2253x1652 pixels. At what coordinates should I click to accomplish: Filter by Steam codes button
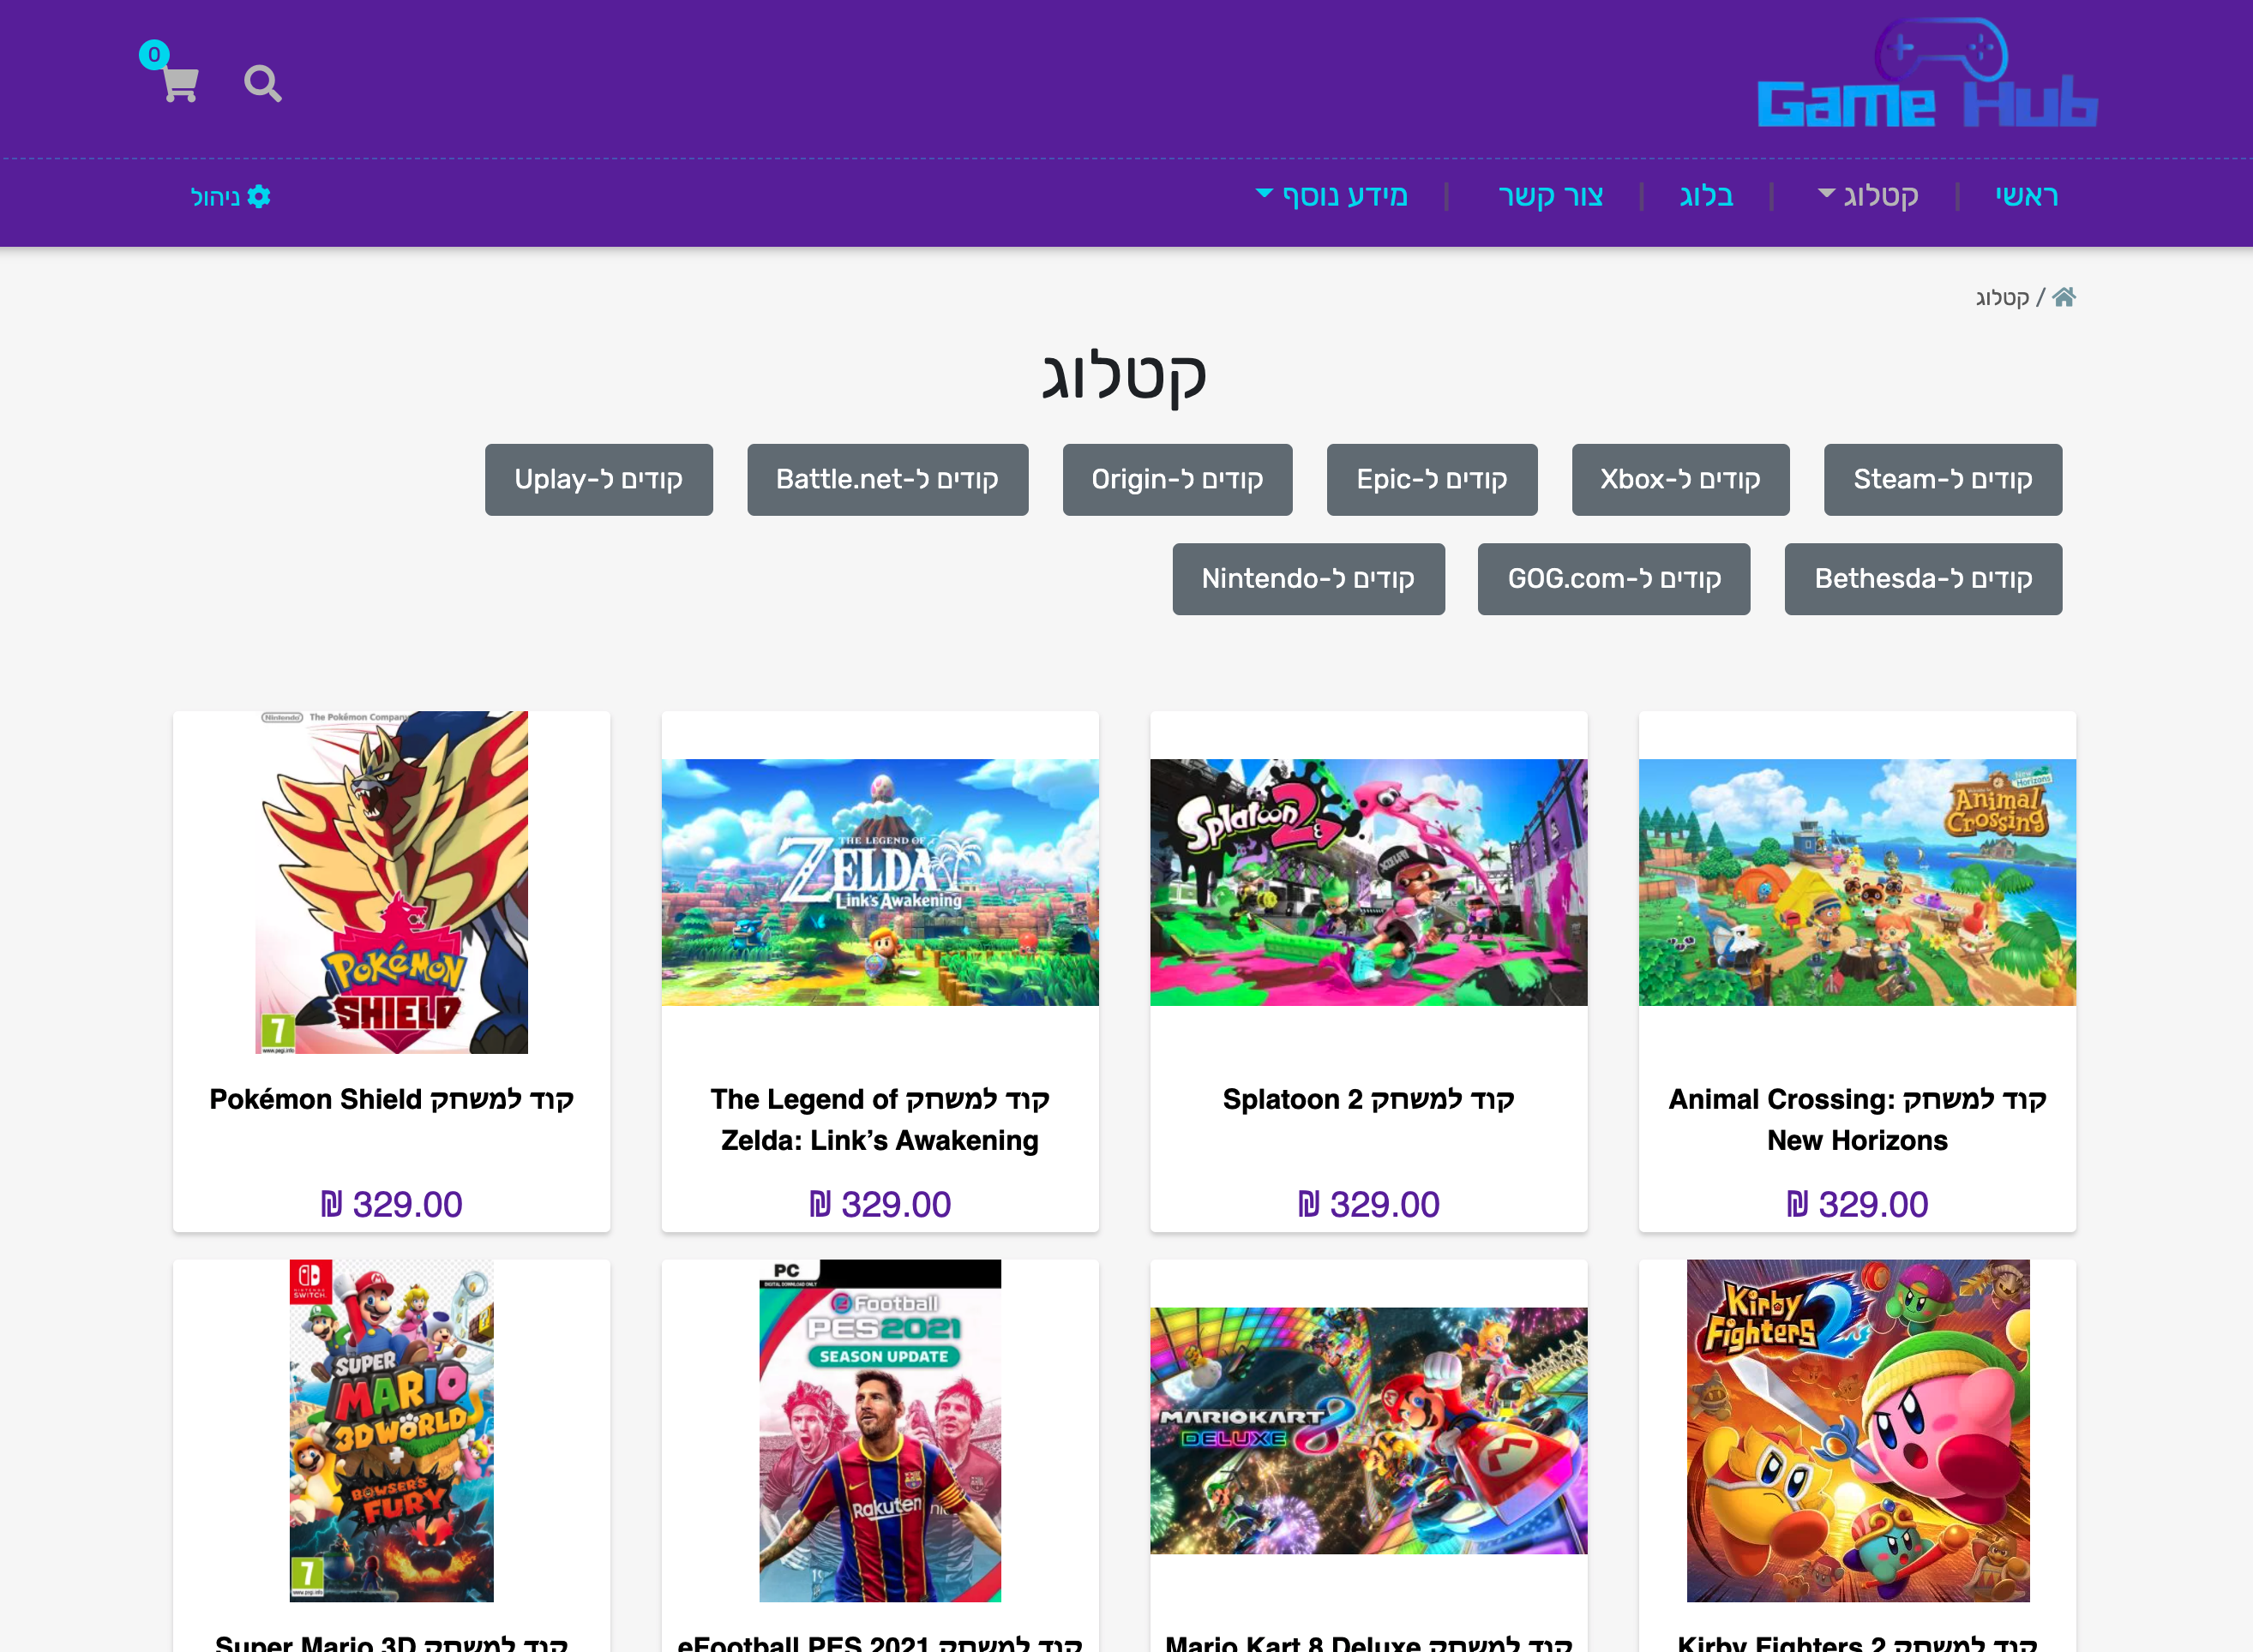click(1942, 480)
